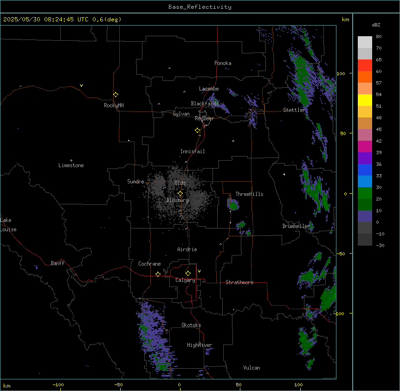Click the magenta swatch in the legend
Image resolution: width=400 pixels, height=391 pixels.
click(365, 146)
